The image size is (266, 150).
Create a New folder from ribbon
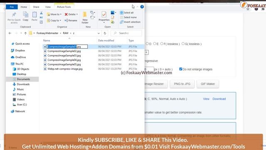pyautogui.click(x=85, y=17)
